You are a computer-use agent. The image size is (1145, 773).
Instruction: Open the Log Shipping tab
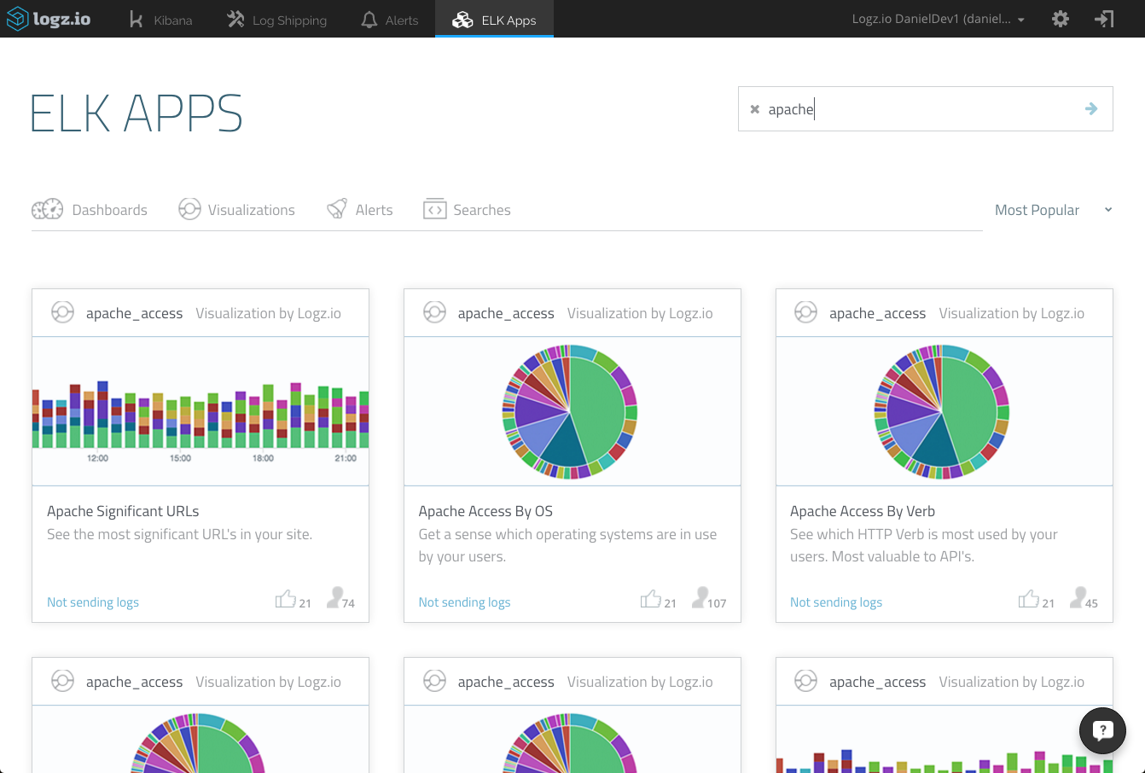click(276, 20)
